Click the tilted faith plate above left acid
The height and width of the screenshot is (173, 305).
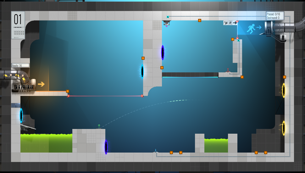(x=28, y=127)
